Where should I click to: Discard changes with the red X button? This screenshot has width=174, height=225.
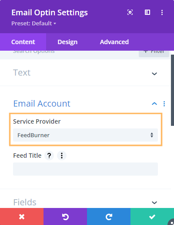[22, 217]
